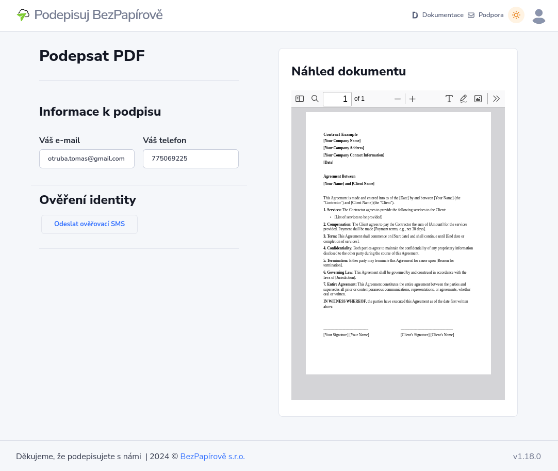The height and width of the screenshot is (471, 558).
Task: Click the Podepisuj BezPapírově title text
Action: click(98, 15)
